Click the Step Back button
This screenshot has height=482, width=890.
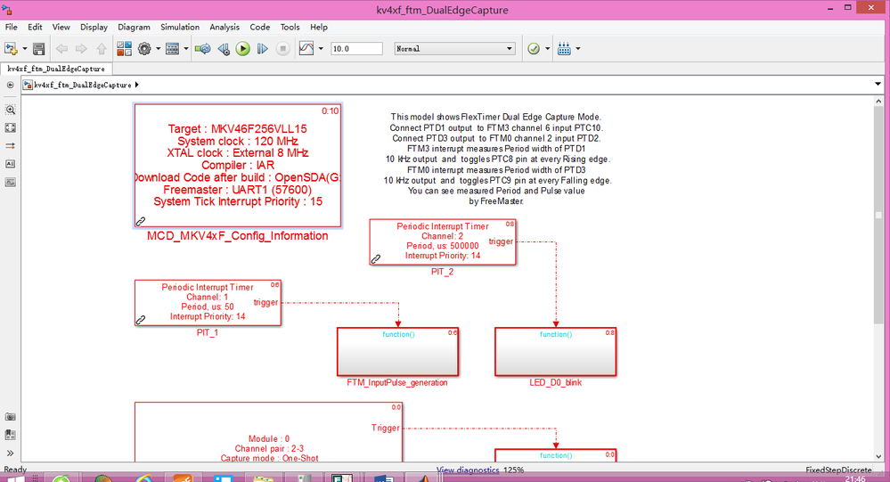coord(224,49)
